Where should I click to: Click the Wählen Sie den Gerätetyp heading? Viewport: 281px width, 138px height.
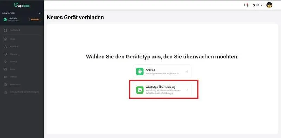tap(162, 57)
